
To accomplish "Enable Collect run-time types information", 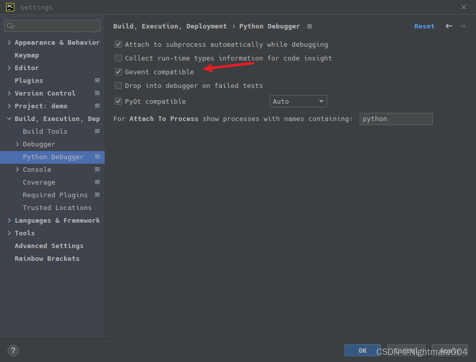I will coord(118,58).
